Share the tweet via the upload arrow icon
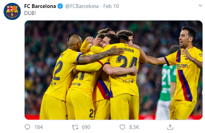Image resolution: width=205 pixels, height=133 pixels. (x=170, y=127)
